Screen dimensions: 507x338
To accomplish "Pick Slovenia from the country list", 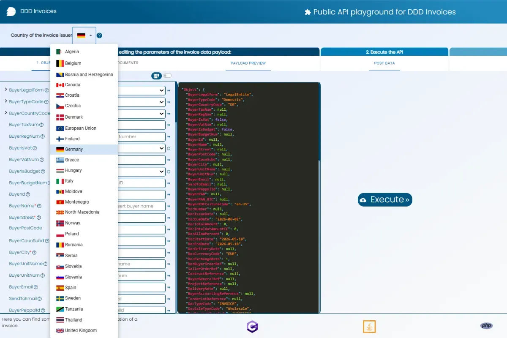I will click(84, 277).
